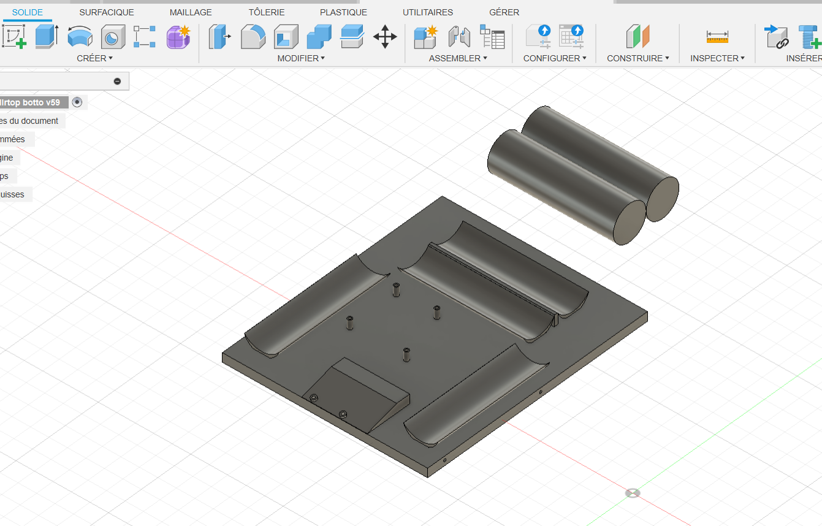Screen dimensions: 822x526
Task: Select the Extrude tool icon
Action: (x=46, y=37)
